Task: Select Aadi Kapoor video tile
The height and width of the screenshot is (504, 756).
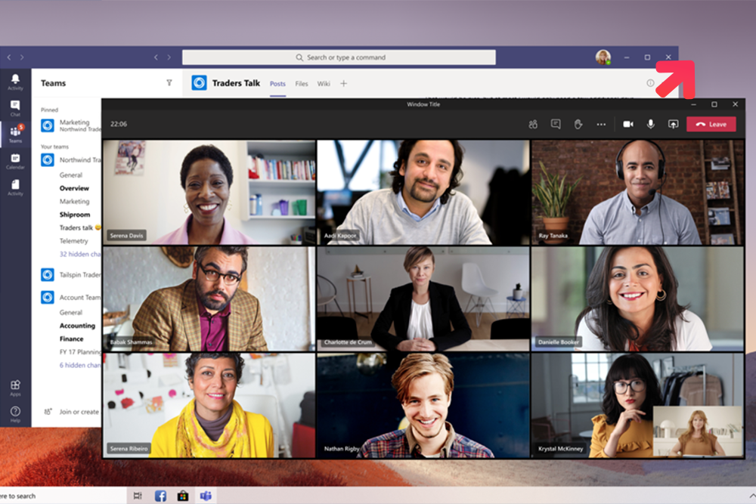Action: (x=423, y=192)
